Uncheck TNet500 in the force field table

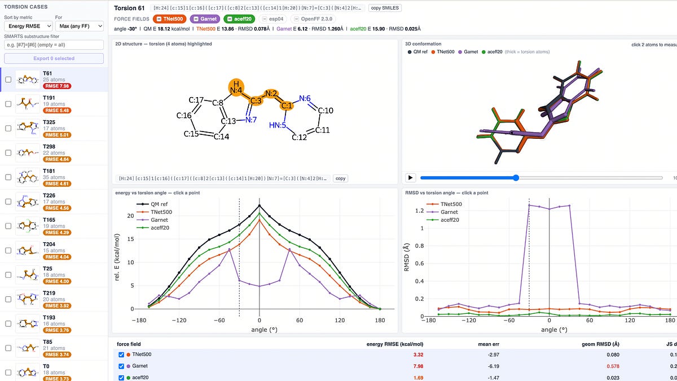(x=122, y=354)
